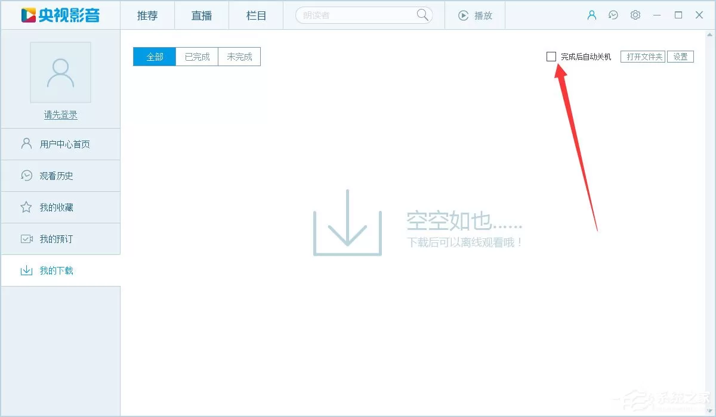716x417 pixels.
Task: Click the 播放 button
Action: 475,15
